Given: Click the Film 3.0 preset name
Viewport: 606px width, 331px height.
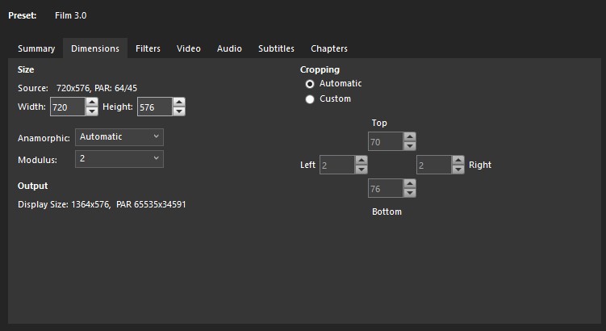Looking at the screenshot, I should 71,15.
